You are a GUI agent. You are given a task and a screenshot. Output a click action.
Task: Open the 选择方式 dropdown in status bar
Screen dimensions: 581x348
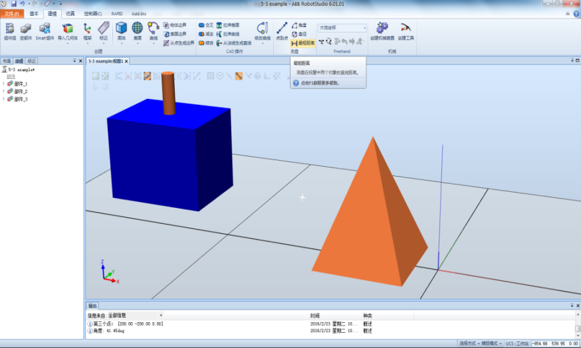(x=469, y=343)
